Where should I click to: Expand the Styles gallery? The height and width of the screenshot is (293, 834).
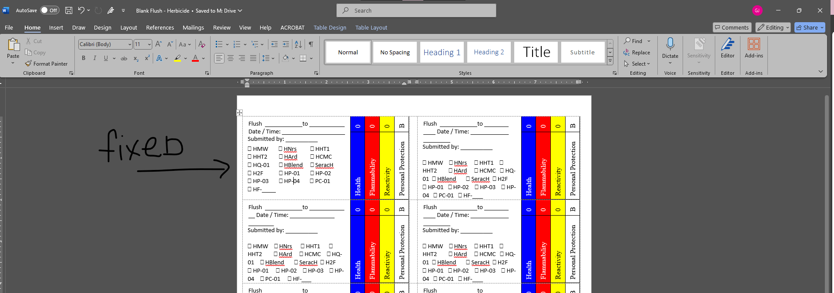click(610, 61)
